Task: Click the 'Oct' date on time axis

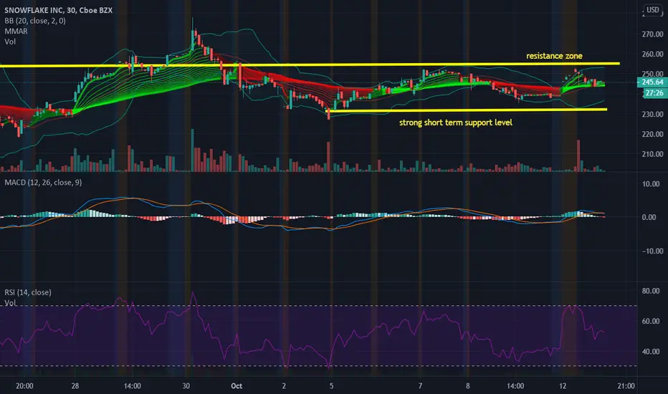Action: pos(237,386)
